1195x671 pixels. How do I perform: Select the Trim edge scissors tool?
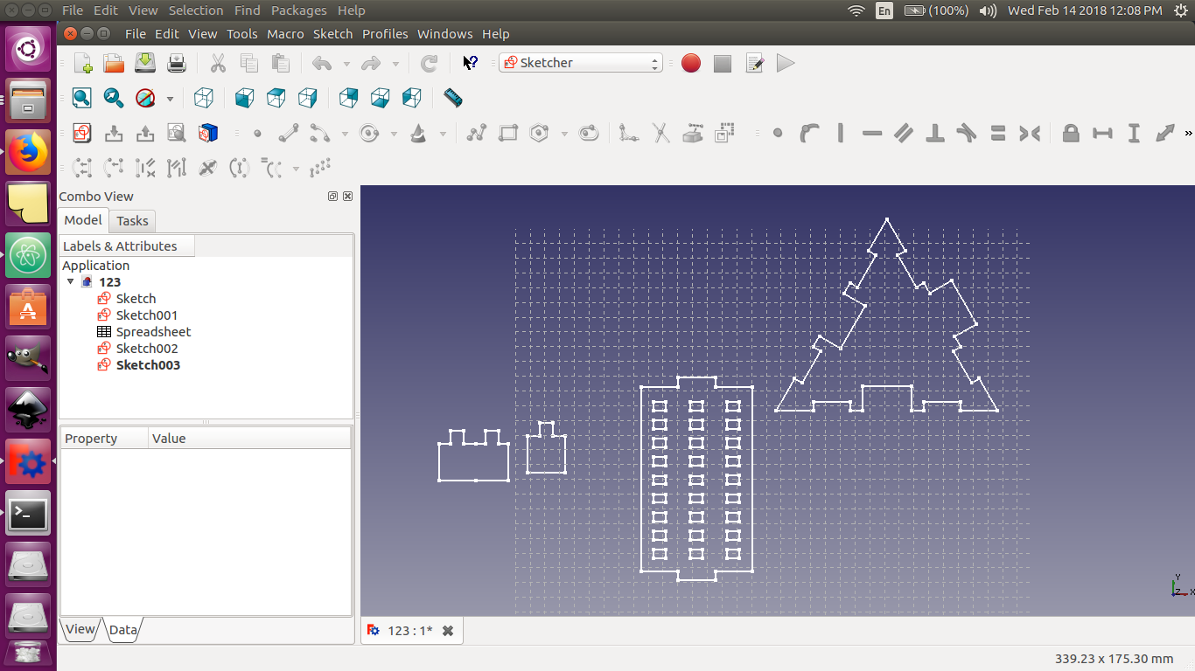(x=660, y=133)
